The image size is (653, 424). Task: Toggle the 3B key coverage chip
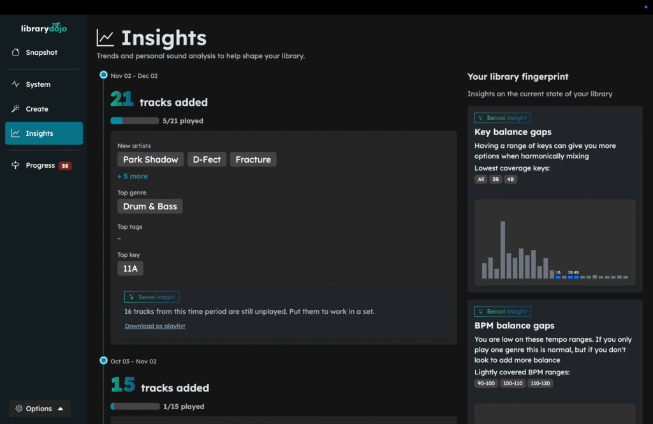495,179
